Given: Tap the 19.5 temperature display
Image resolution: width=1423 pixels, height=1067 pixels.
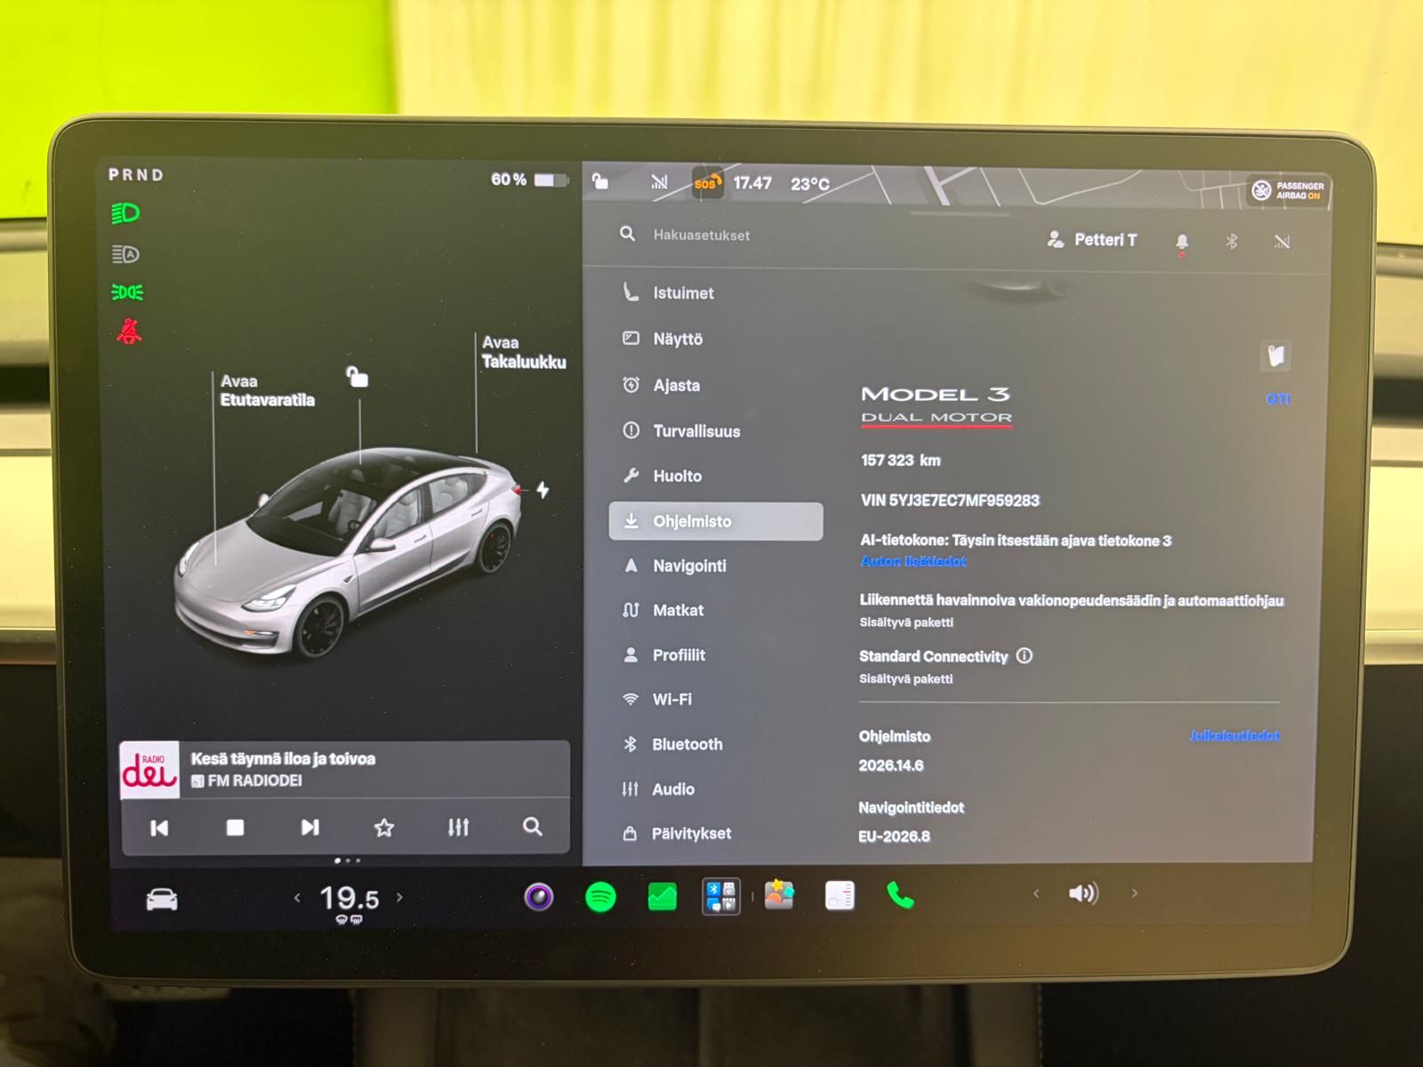Looking at the screenshot, I should pyautogui.click(x=349, y=898).
